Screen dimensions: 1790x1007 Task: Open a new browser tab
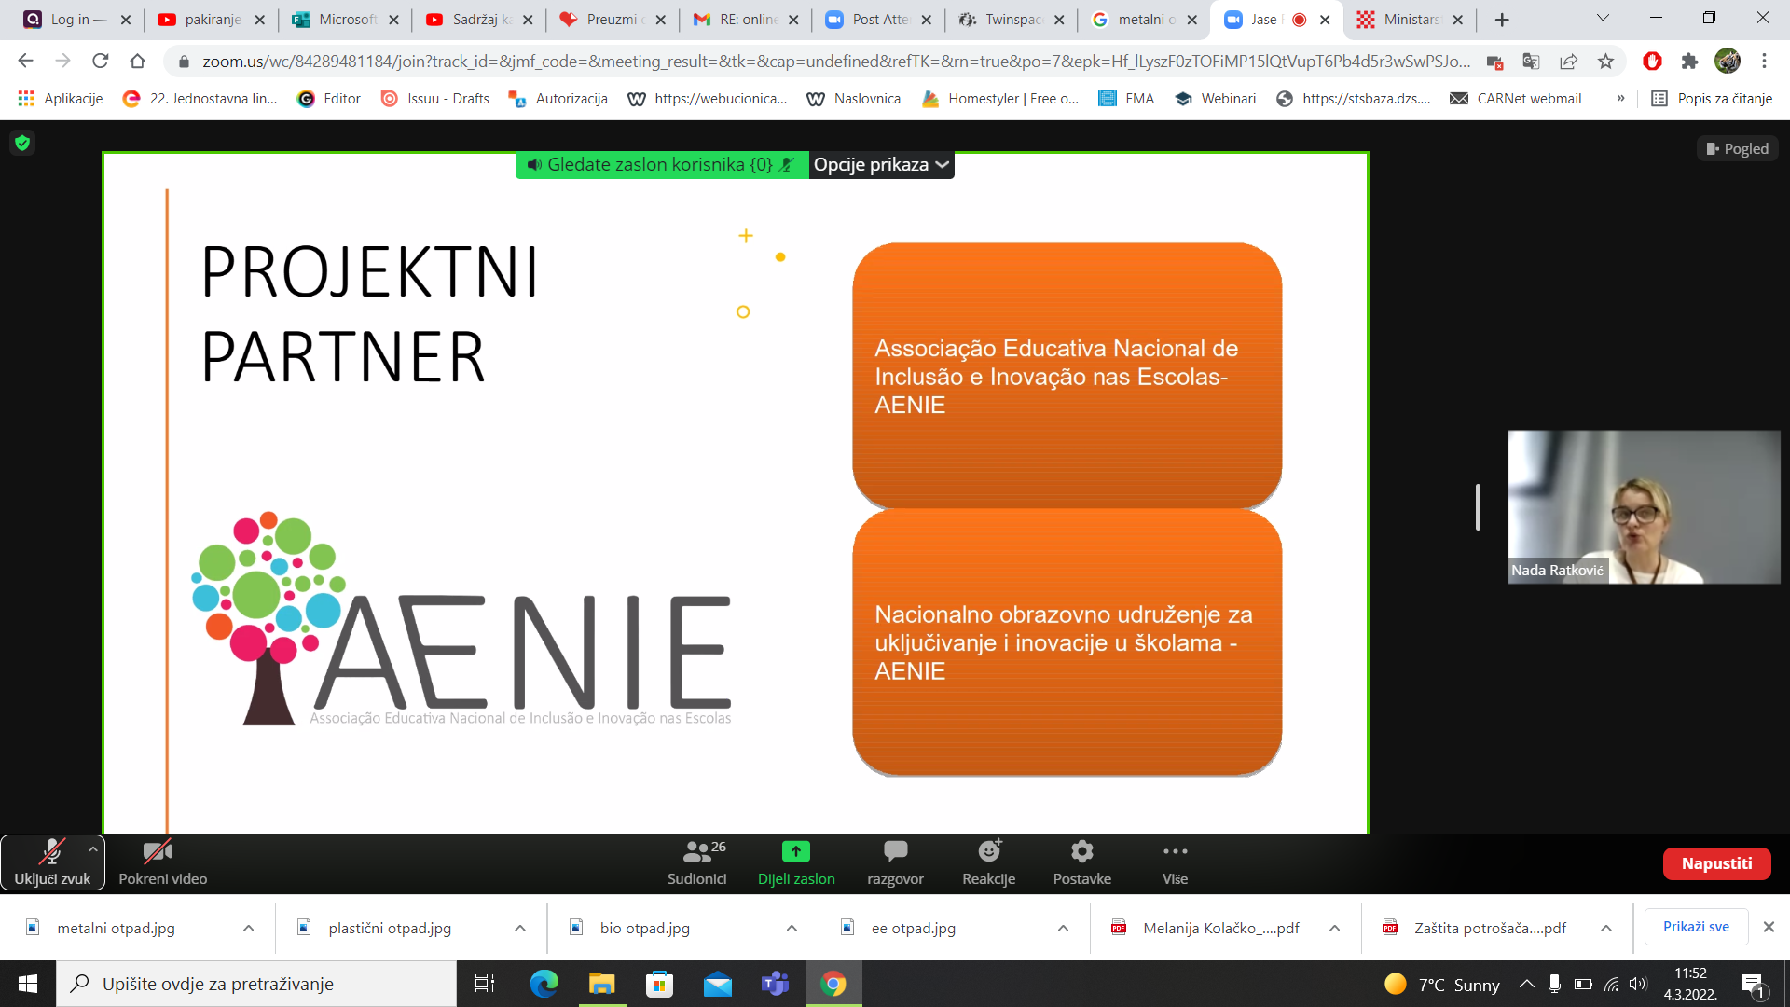(x=1502, y=20)
